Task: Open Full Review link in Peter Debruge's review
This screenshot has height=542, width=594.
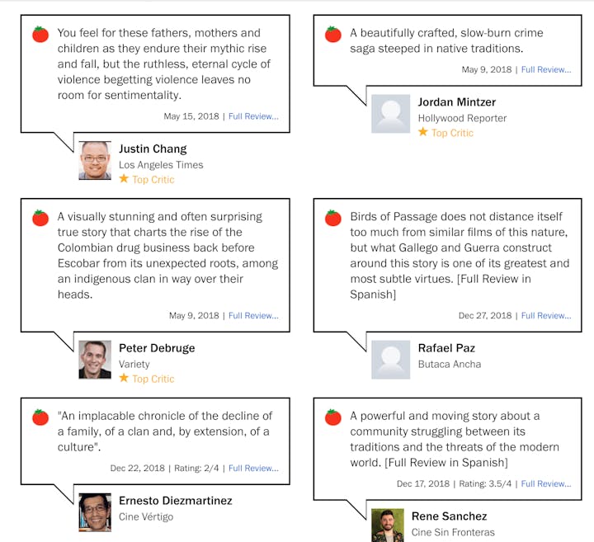Action: pyautogui.click(x=253, y=315)
